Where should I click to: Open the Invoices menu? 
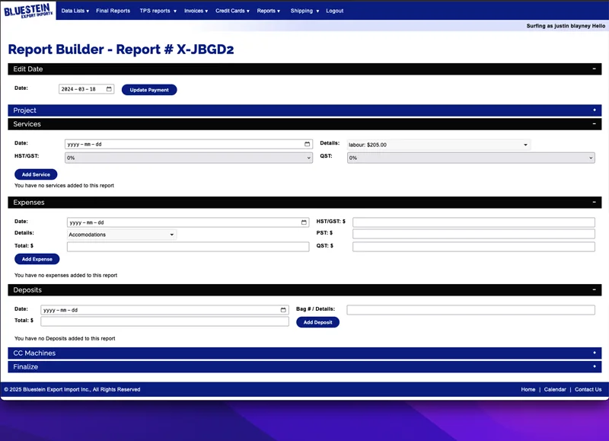click(x=196, y=11)
